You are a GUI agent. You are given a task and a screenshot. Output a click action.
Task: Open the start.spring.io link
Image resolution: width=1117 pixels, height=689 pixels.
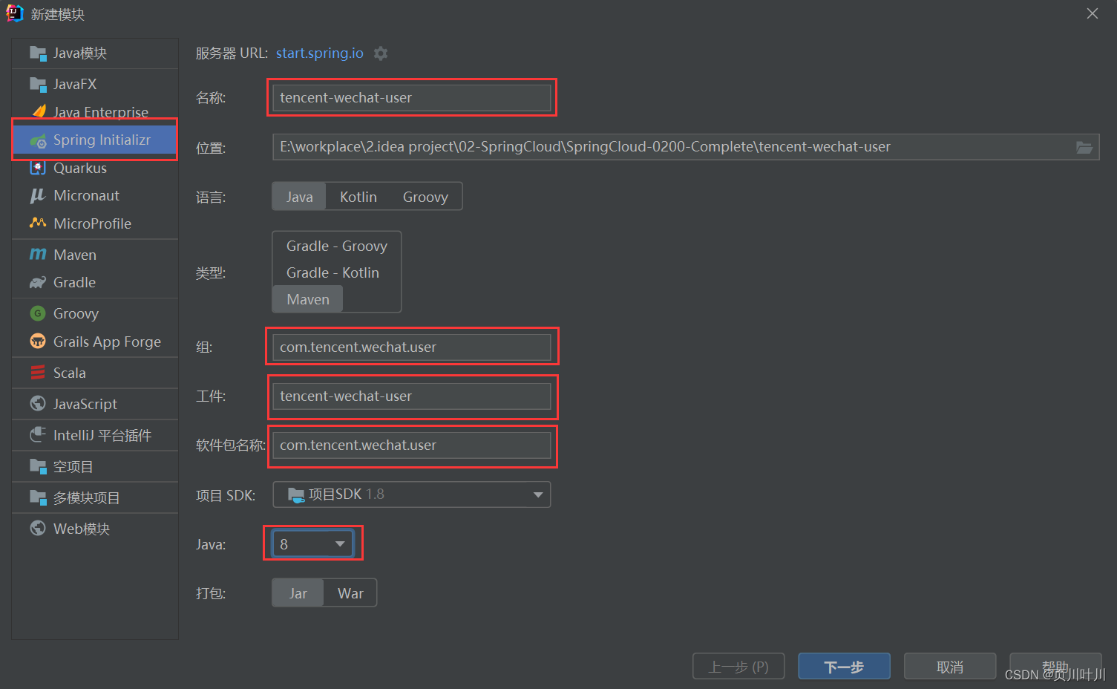point(320,53)
